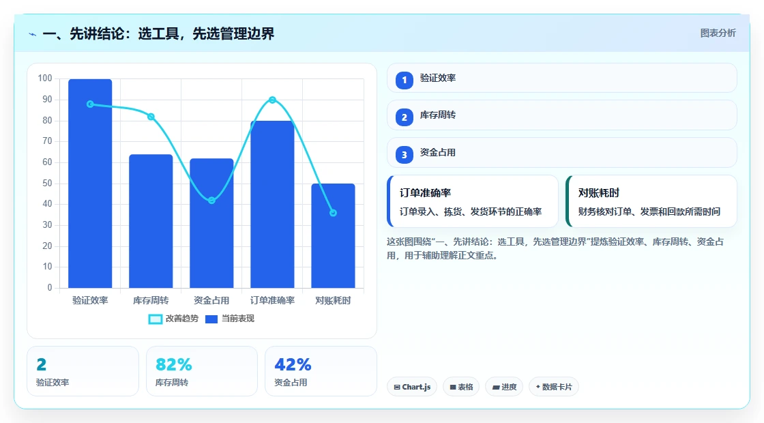Screen dimensions: 764x423
Task: Click numbered badge 3 for 资金占用
Action: pos(404,155)
